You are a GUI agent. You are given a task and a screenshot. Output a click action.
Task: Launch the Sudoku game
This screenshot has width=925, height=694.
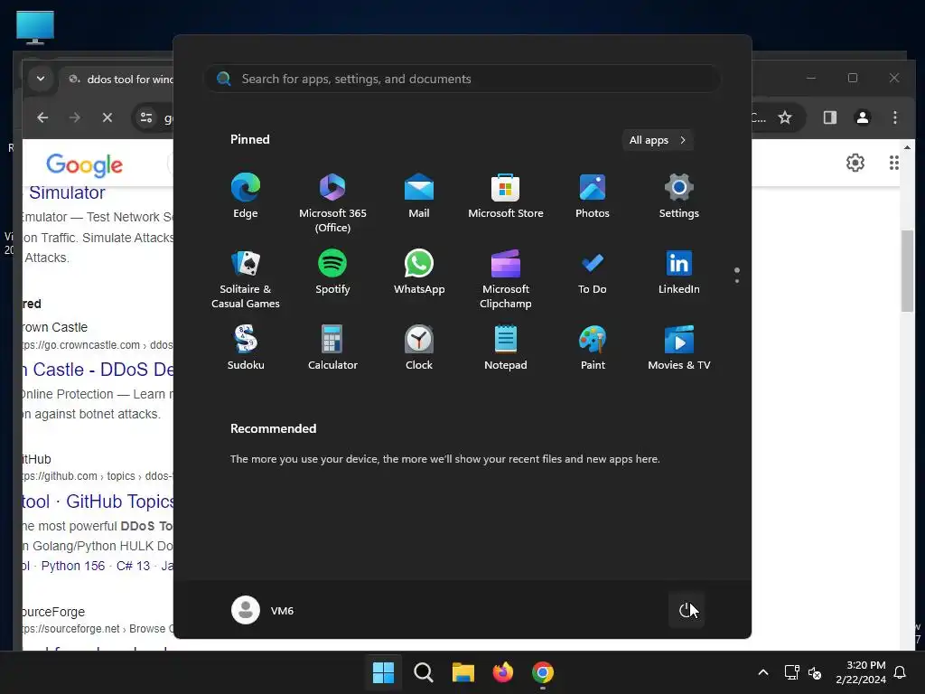tap(246, 348)
